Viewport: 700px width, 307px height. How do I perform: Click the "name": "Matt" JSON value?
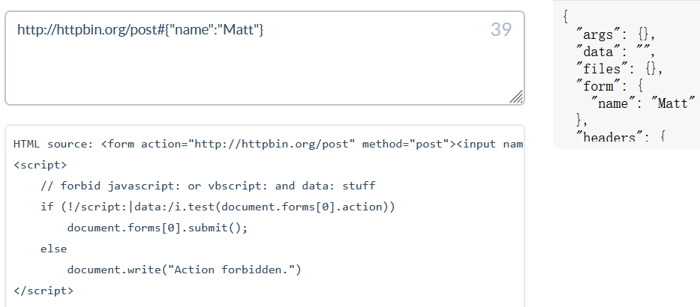(x=643, y=103)
